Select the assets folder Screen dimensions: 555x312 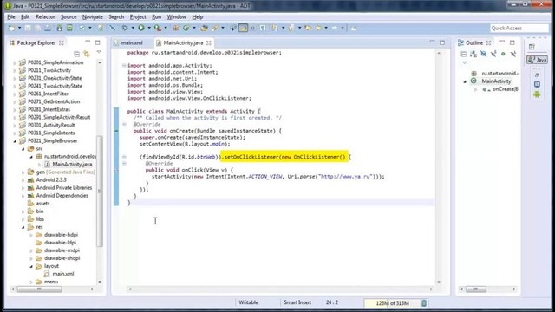[42, 204]
